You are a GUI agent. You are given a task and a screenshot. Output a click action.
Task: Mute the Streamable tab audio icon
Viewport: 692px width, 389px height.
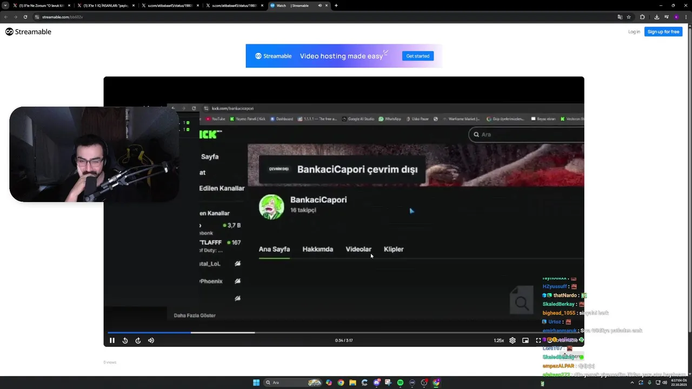[x=320, y=5]
